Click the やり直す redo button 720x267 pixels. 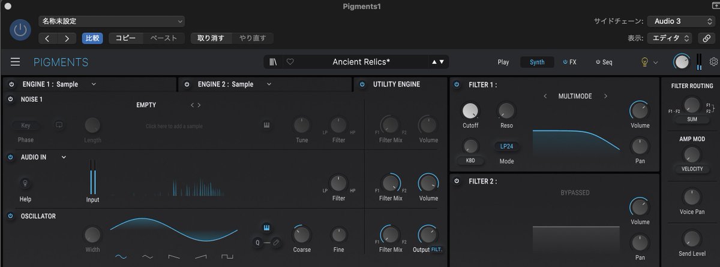pos(253,38)
